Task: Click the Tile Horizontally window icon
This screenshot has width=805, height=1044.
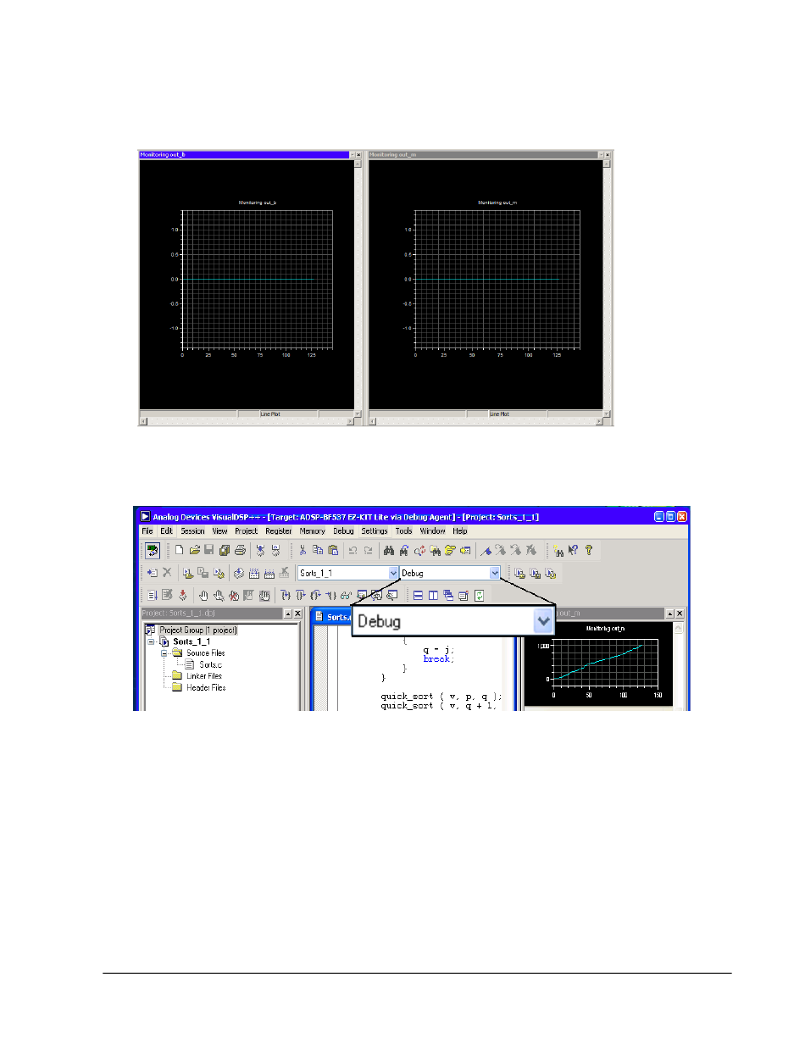Action: (418, 596)
